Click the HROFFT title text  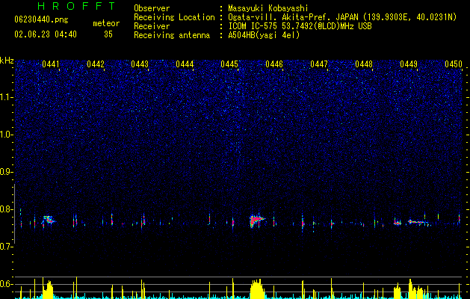click(x=77, y=6)
